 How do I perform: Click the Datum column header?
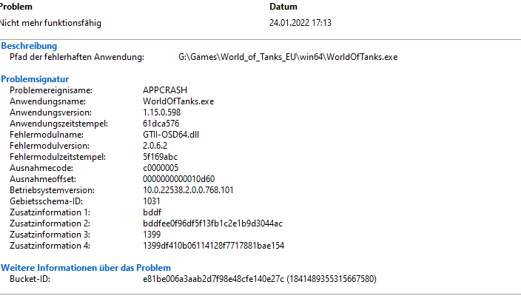tap(283, 7)
